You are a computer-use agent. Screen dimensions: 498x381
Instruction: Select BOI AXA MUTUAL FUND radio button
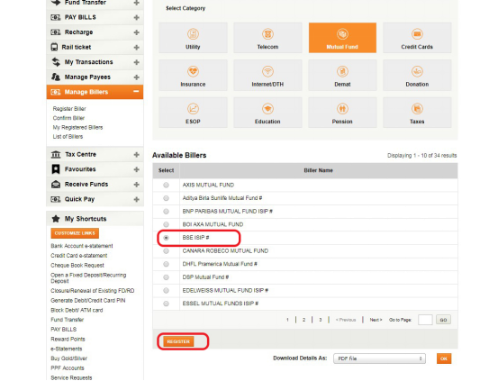[x=166, y=224]
